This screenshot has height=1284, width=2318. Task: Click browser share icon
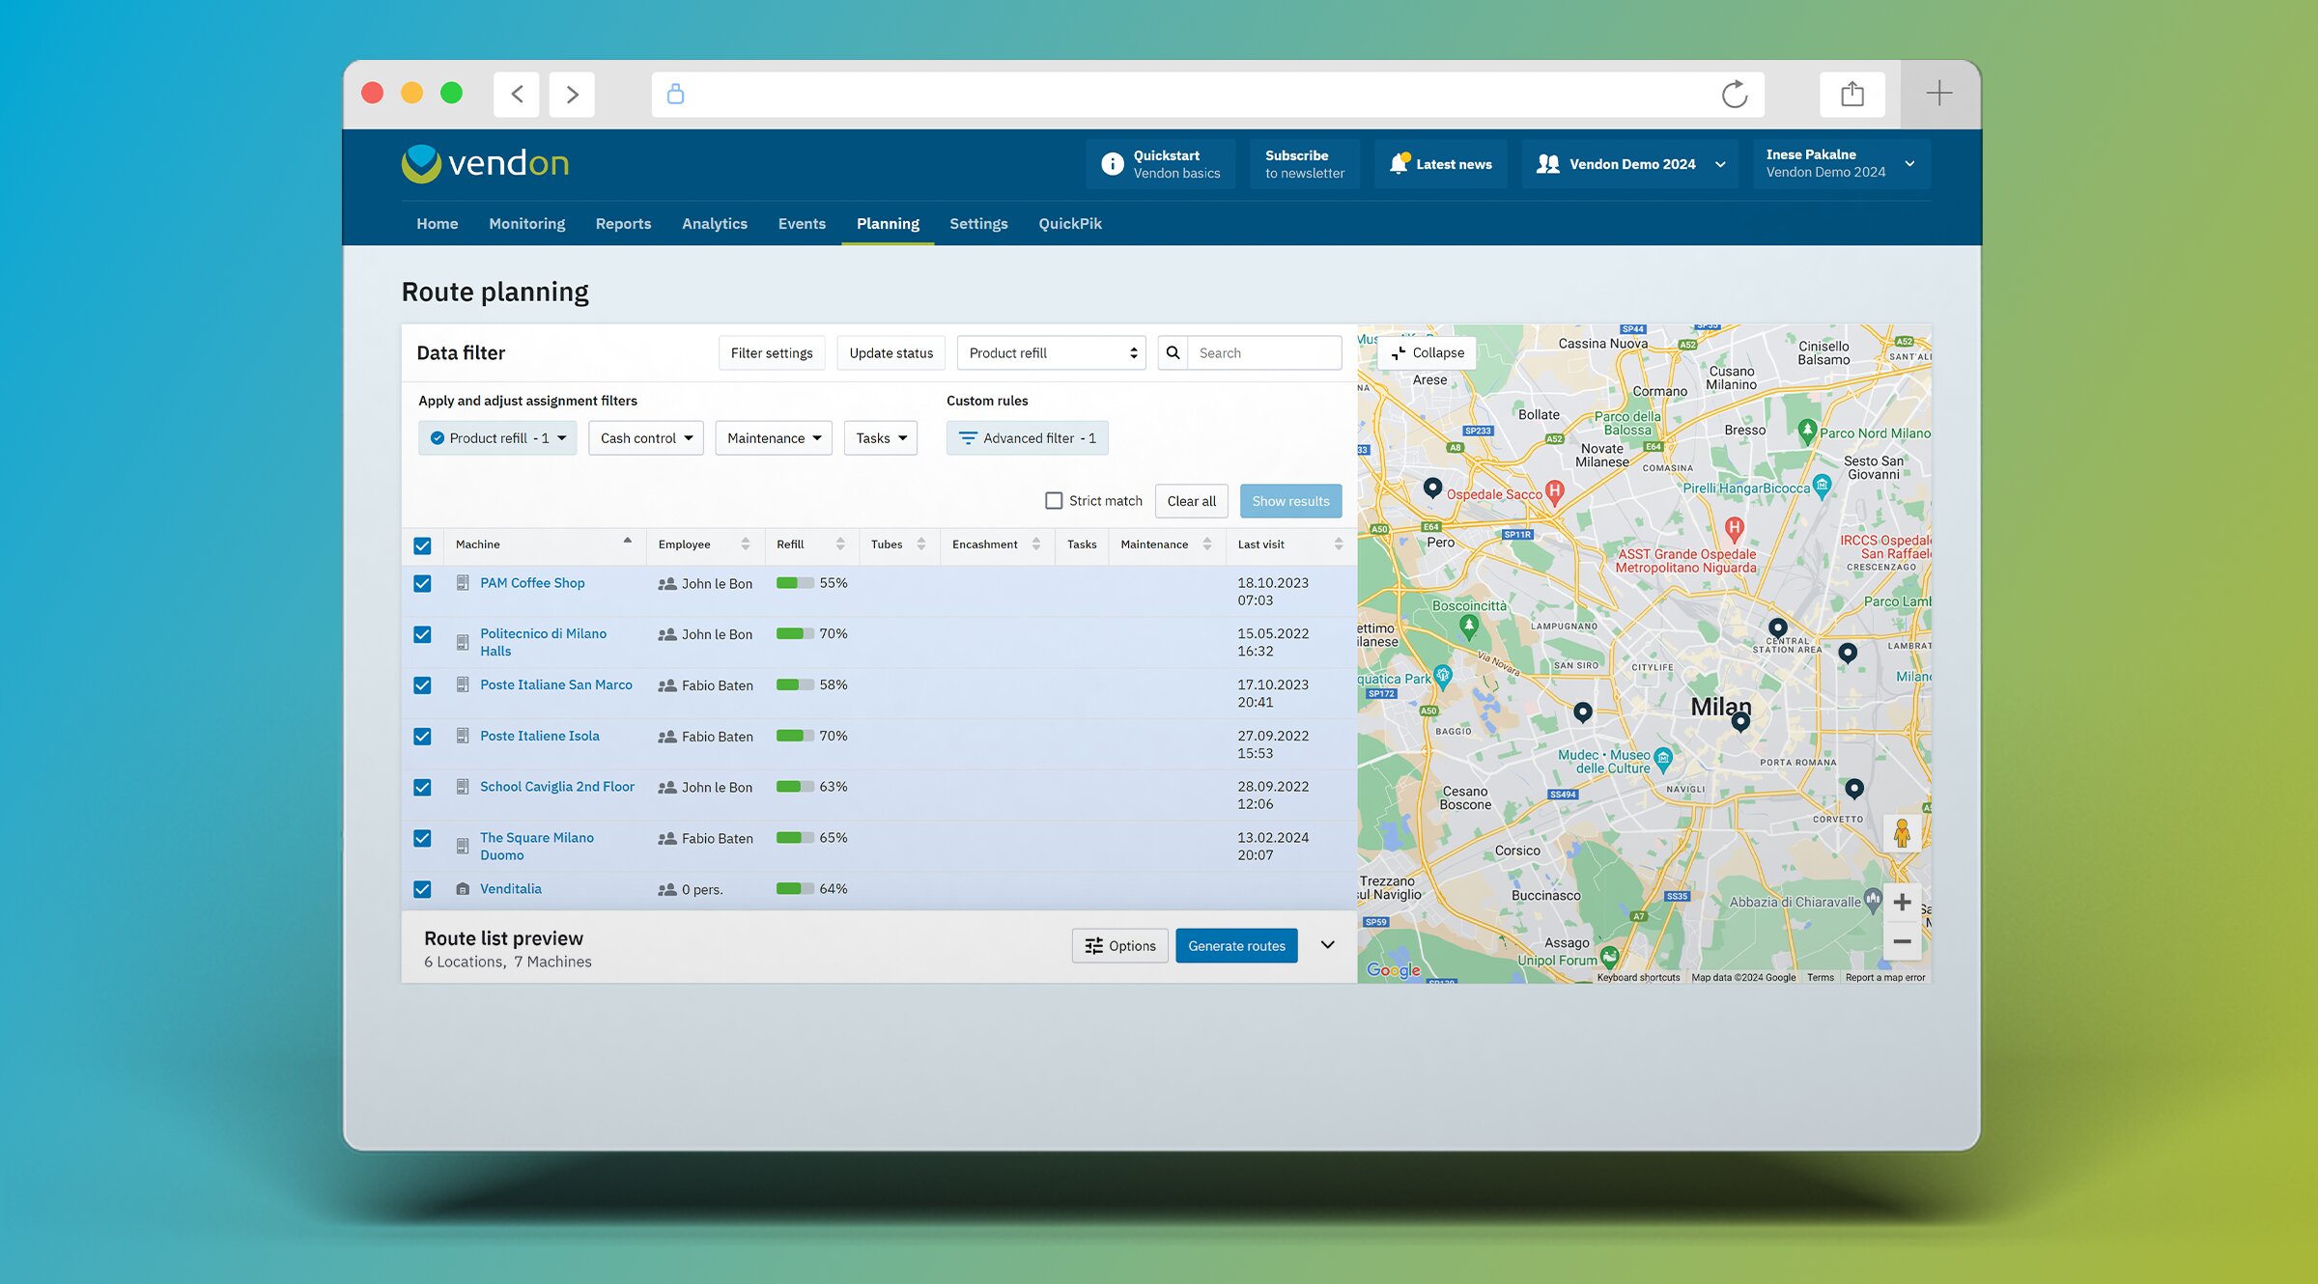coord(1852,95)
